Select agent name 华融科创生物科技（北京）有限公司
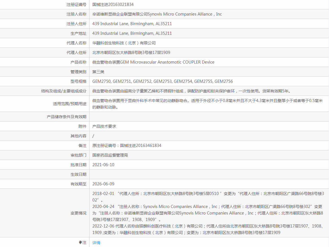 (x=124, y=43)
